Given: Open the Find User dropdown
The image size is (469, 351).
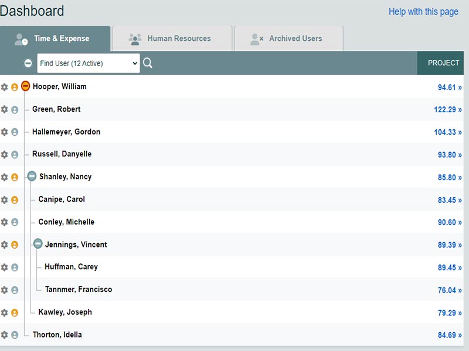Looking at the screenshot, I should click(88, 63).
